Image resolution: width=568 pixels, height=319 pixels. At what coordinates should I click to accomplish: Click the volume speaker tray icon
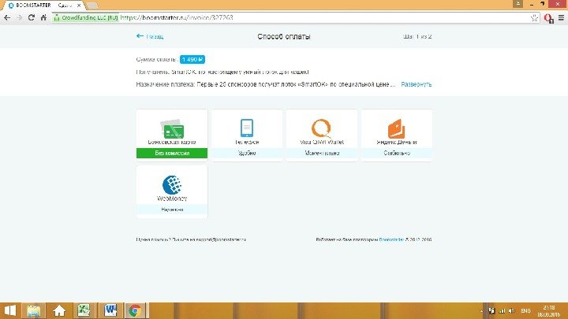click(511, 311)
